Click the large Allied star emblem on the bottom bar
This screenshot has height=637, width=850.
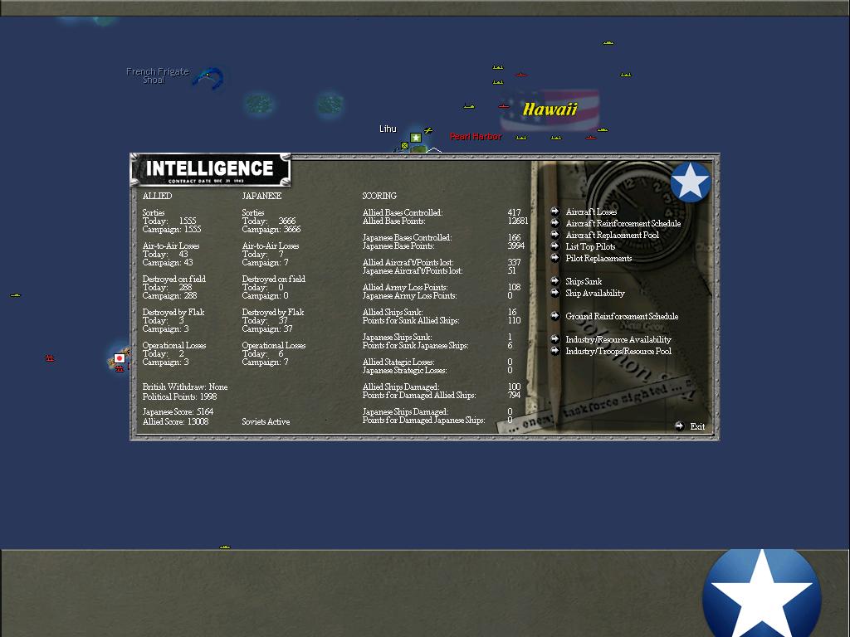click(761, 593)
